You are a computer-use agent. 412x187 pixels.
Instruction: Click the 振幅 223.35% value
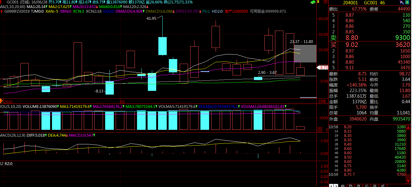[x=358, y=91]
